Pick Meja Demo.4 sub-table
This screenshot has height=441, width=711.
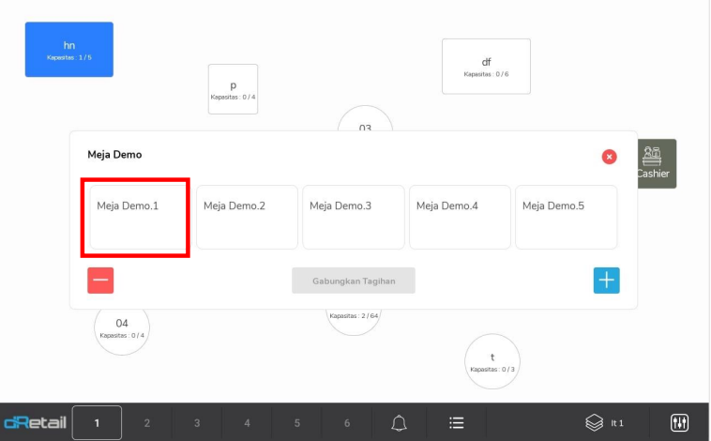460,217
